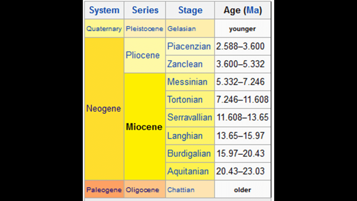Follow the Burdigalian stage link
The width and height of the screenshot is (357, 201).
(189, 154)
